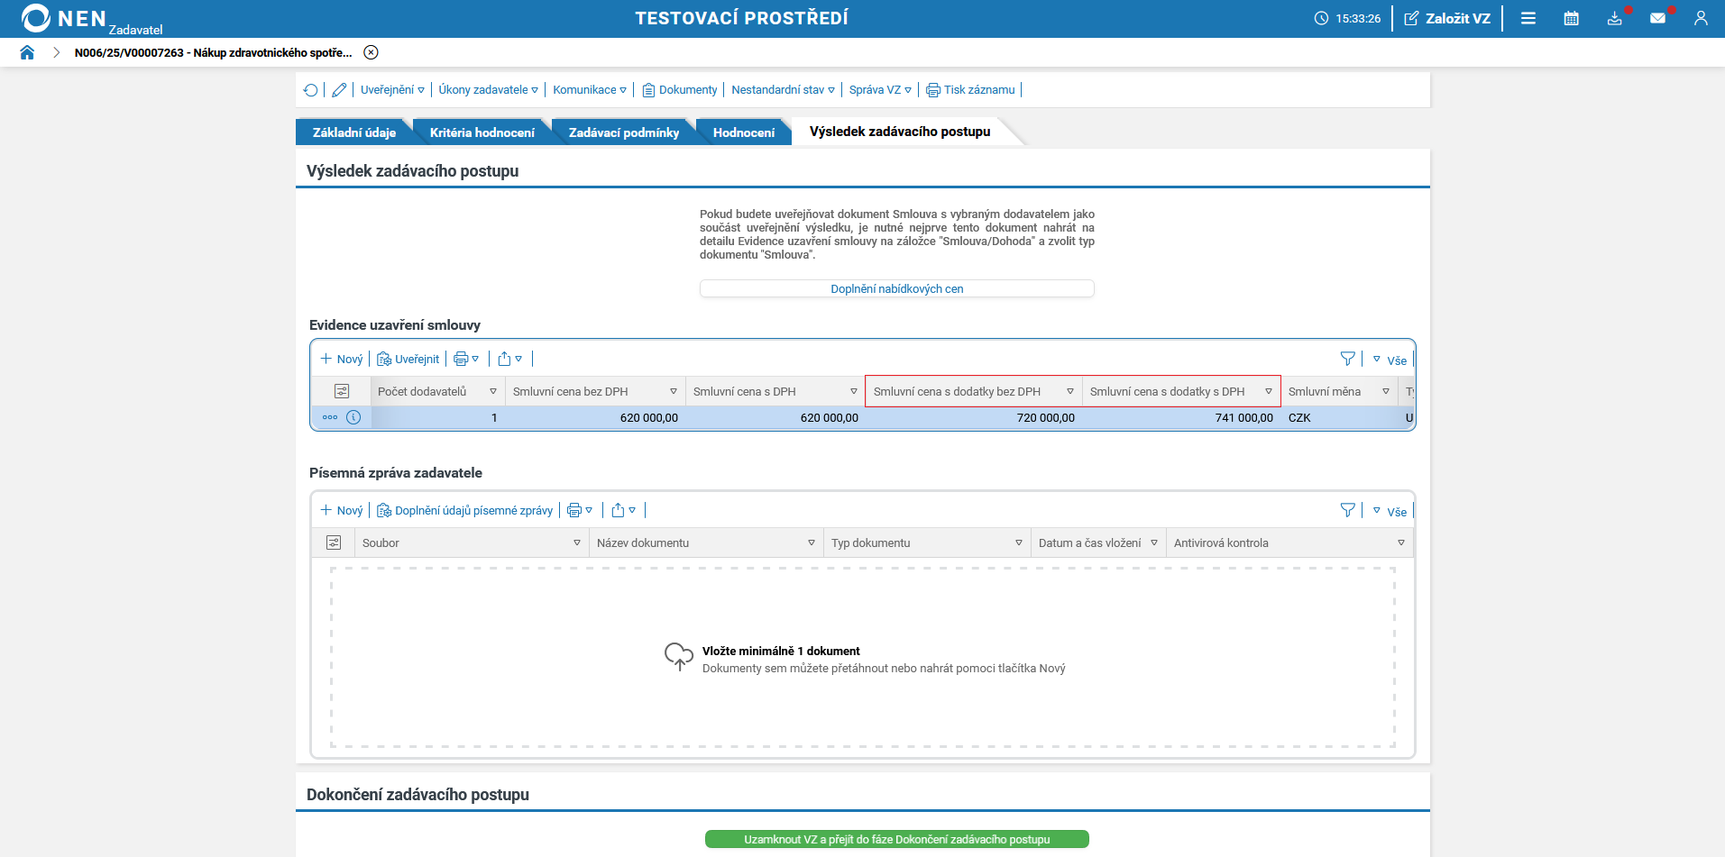Open the Smluvní měna column filter dropdown
The height and width of the screenshot is (857, 1725).
[x=1386, y=391]
